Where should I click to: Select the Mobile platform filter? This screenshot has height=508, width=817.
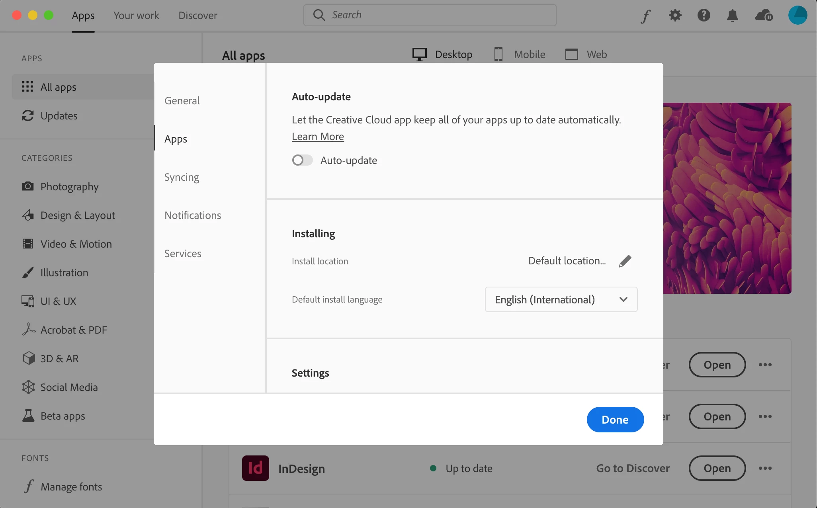(520, 54)
